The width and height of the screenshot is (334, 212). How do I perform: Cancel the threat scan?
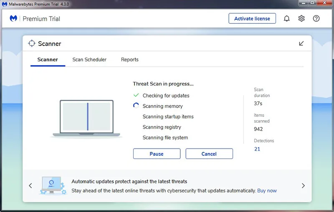click(209, 154)
